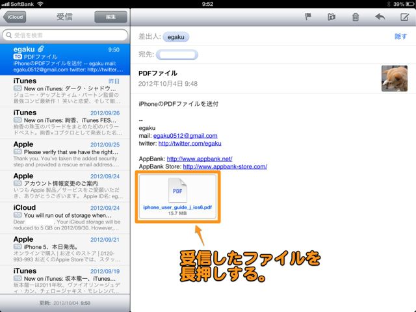The image size is (416, 312).
Task: Tap the 更新 timestamp at list bottom
Action: pyautogui.click(x=65, y=303)
